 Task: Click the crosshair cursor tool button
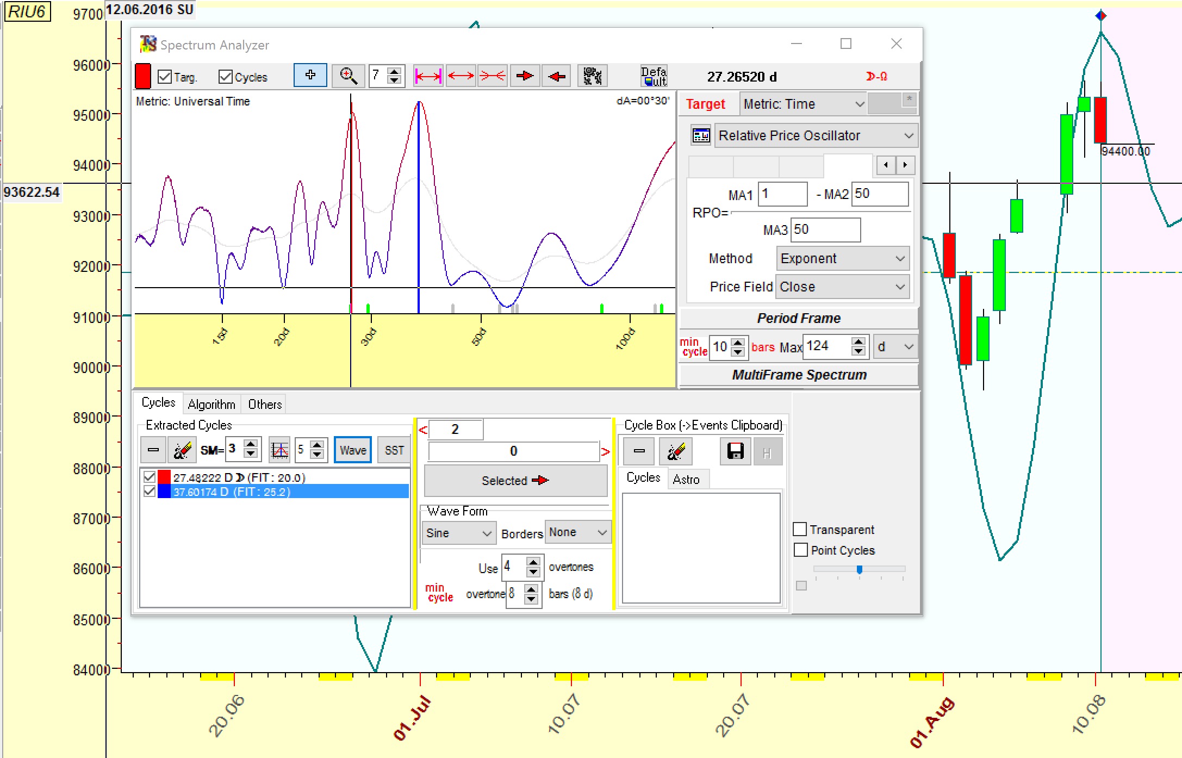310,76
